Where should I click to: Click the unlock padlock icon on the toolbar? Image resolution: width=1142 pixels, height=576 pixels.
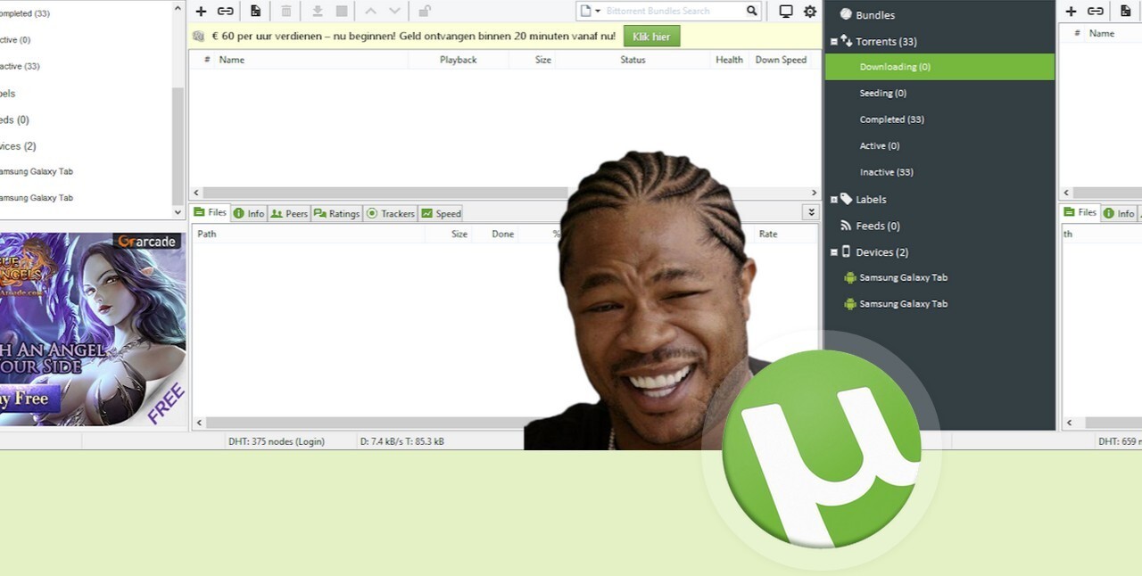pyautogui.click(x=424, y=11)
